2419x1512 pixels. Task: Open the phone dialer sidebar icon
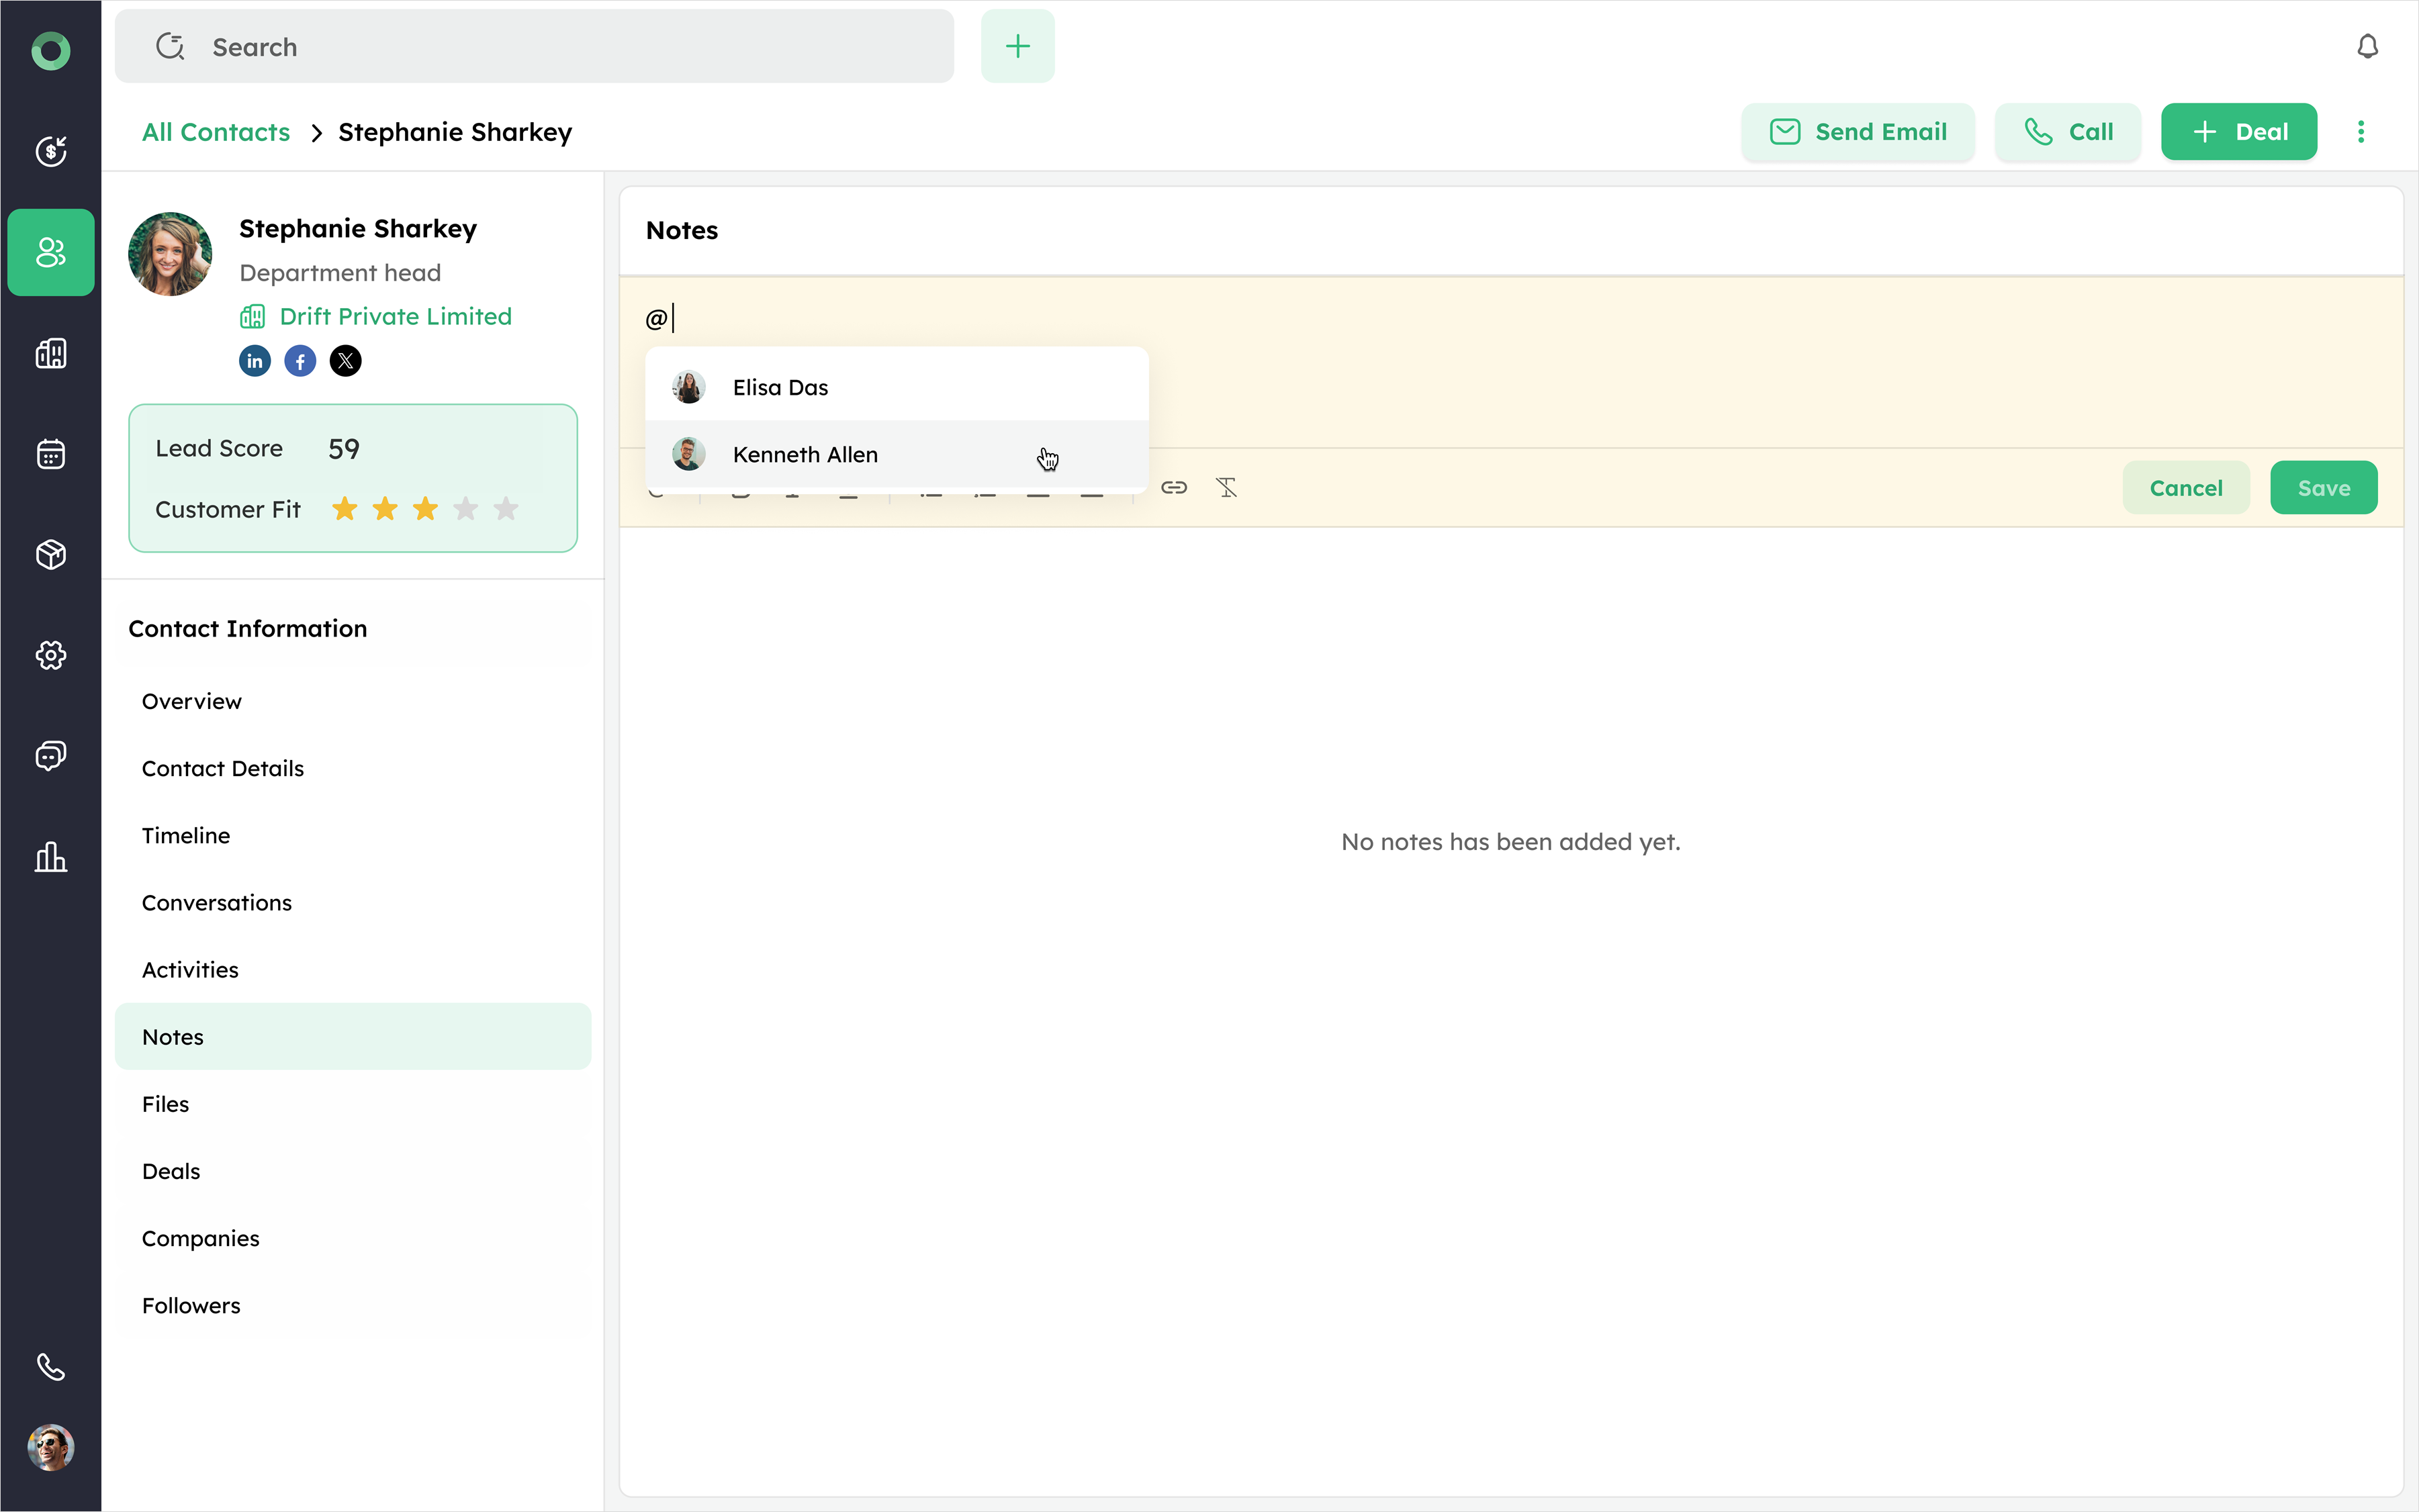[51, 1366]
